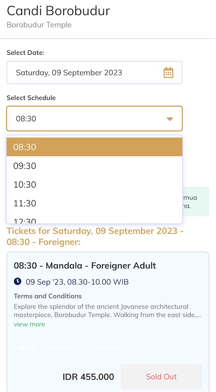Choose the 09:30 schedule option

tap(94, 166)
